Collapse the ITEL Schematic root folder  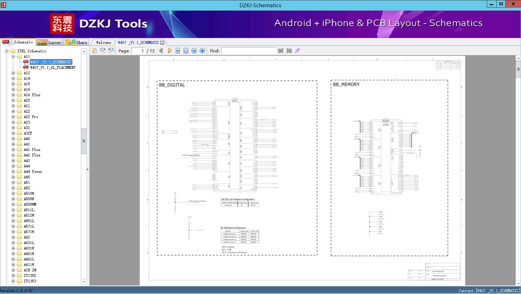7,51
